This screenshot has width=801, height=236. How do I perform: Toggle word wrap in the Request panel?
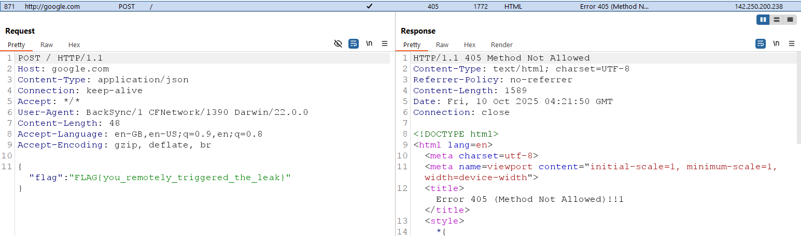pos(354,44)
